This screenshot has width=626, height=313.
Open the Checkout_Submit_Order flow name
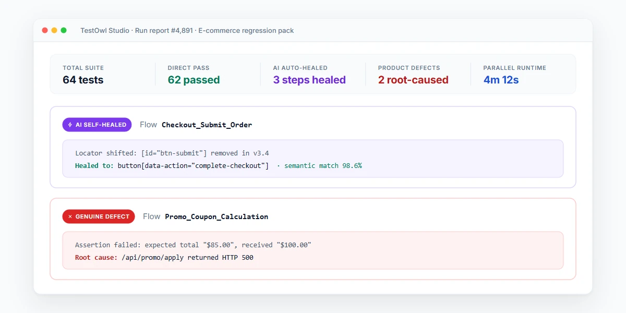[x=207, y=125]
